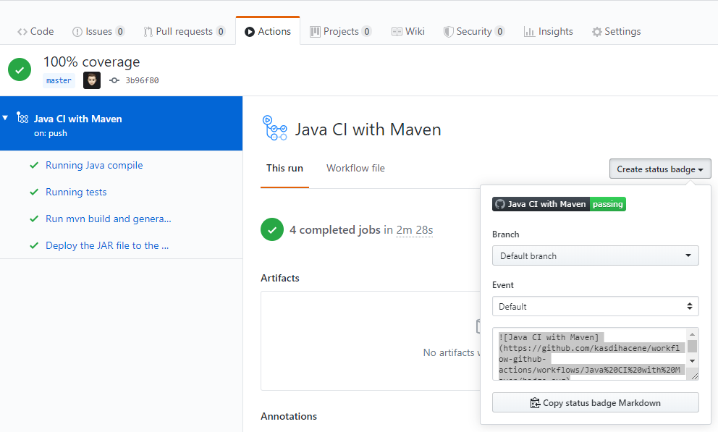Click the 100% coverage title

tap(92, 62)
